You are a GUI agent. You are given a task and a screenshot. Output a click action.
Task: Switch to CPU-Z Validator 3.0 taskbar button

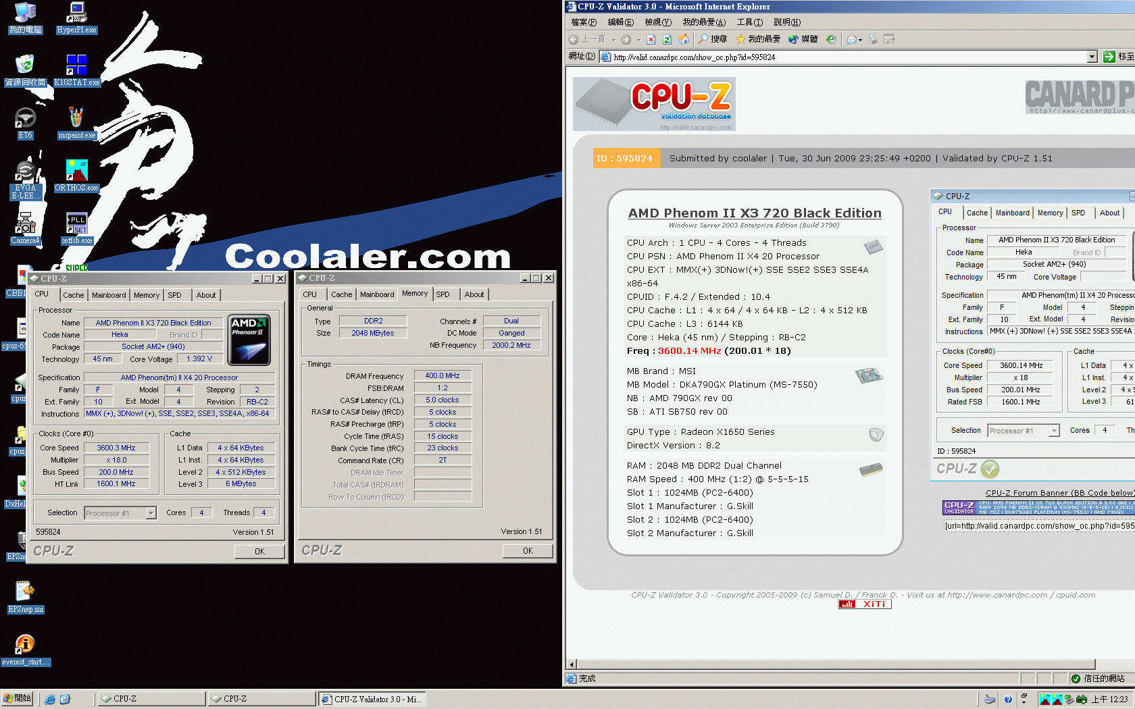[x=372, y=699]
